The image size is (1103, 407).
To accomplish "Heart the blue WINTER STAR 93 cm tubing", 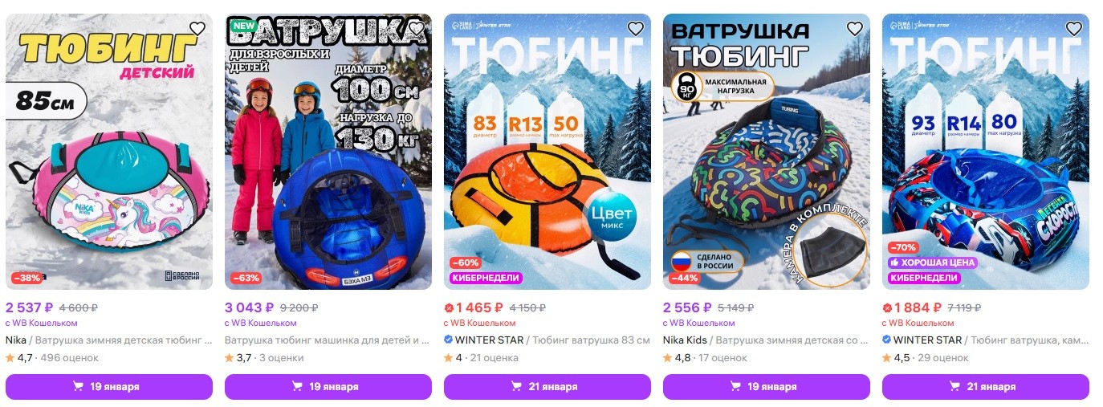I will click(1074, 29).
